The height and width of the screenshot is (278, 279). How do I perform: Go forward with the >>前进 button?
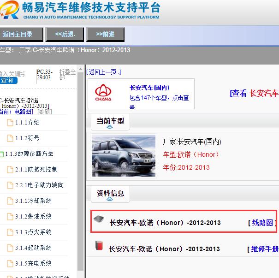pos(105,34)
